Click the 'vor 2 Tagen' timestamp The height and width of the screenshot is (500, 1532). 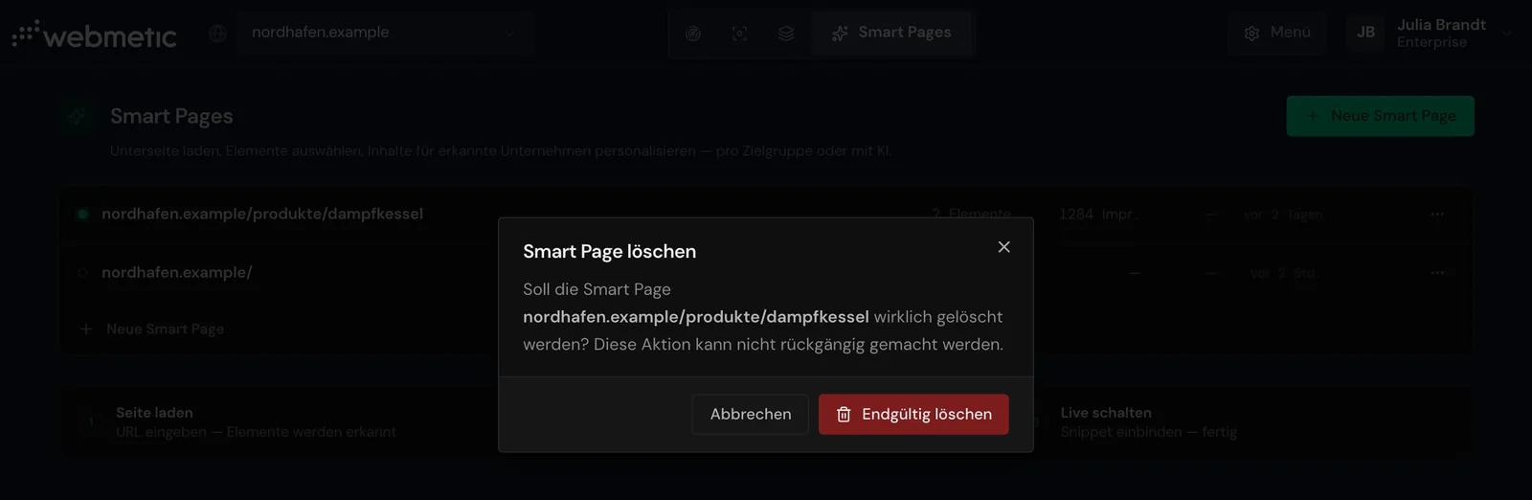click(1283, 215)
